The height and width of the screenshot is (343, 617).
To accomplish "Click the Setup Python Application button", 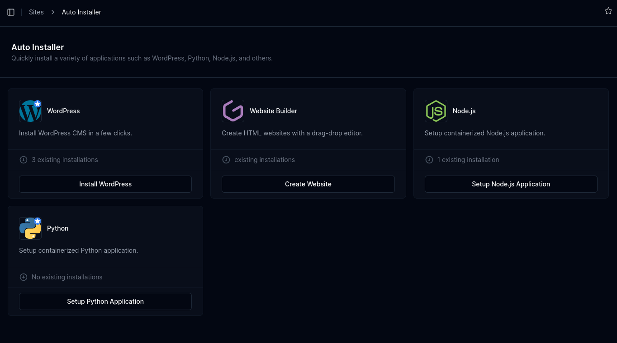I will [105, 301].
